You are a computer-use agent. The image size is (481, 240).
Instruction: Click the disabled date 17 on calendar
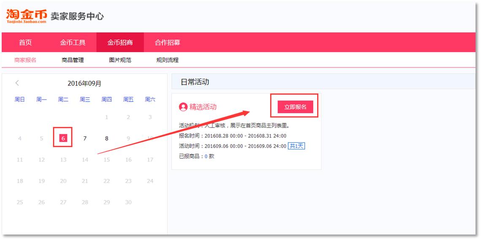point(150,160)
